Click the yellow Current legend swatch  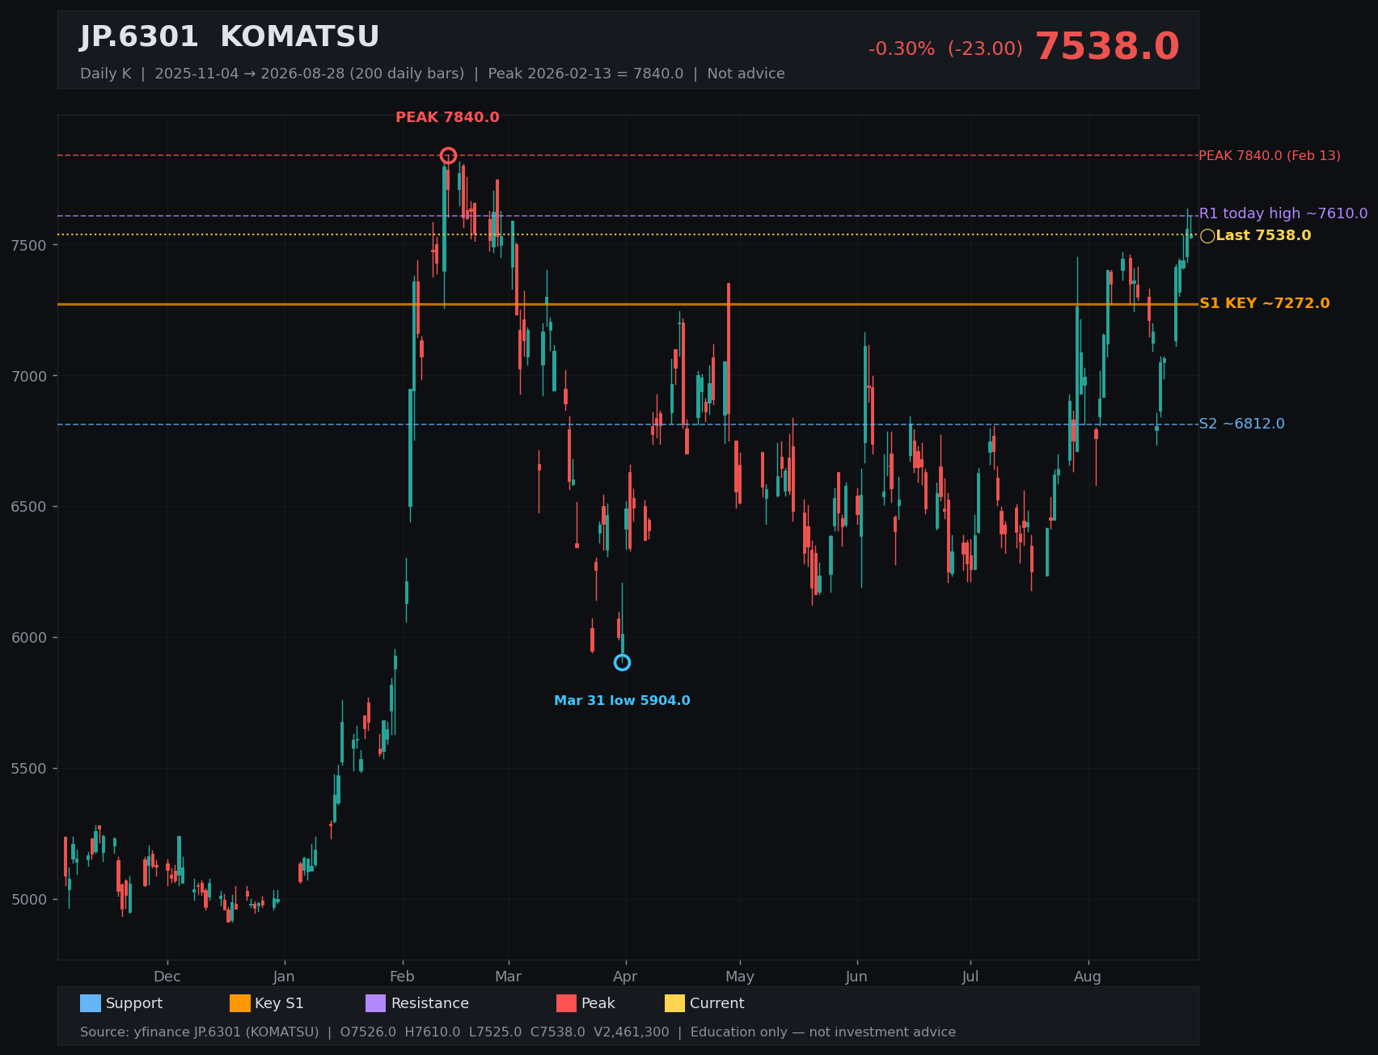(x=674, y=1003)
